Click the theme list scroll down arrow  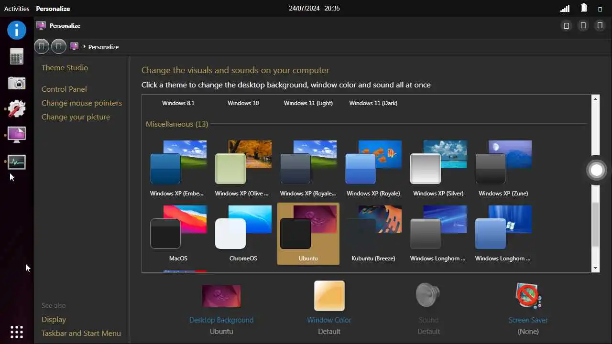pyautogui.click(x=595, y=268)
